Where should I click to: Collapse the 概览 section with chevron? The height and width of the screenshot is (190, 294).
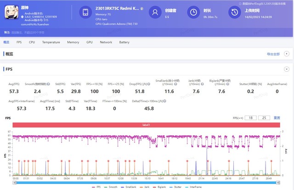tap(286, 54)
